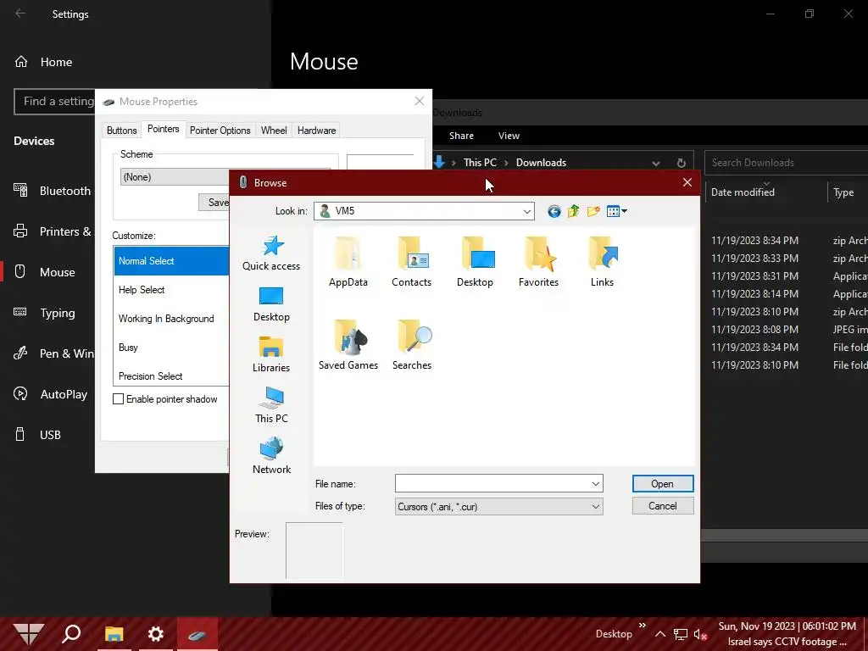Open Network in places bar
Screen dimensions: 868x651
pyautogui.click(x=271, y=456)
